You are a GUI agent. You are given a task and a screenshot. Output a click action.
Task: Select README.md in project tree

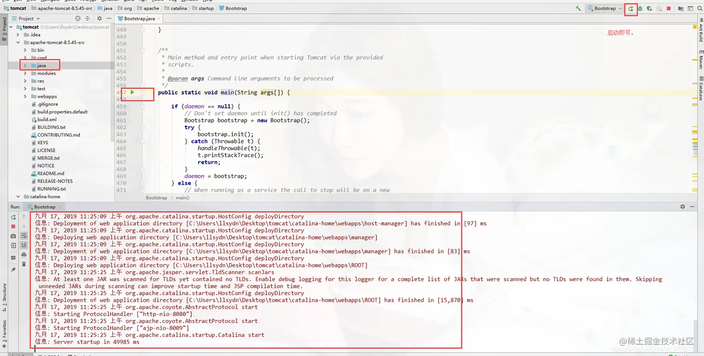tap(51, 174)
